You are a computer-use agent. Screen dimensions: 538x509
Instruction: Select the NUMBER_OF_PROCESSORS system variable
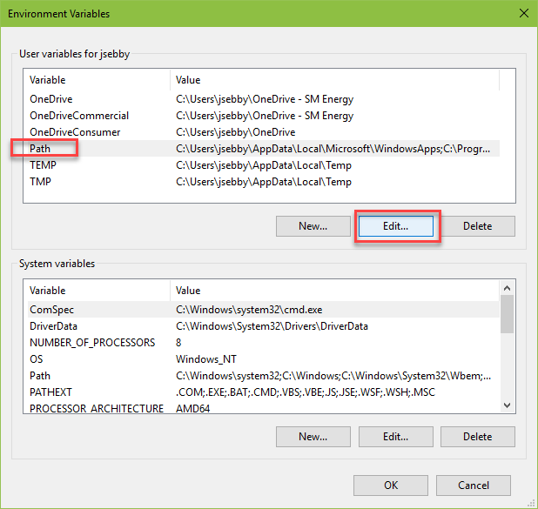[x=264, y=343]
